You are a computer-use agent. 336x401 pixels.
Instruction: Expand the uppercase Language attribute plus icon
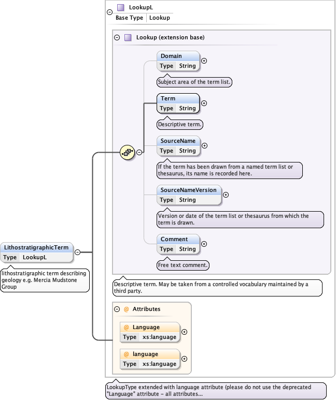pyautogui.click(x=184, y=332)
